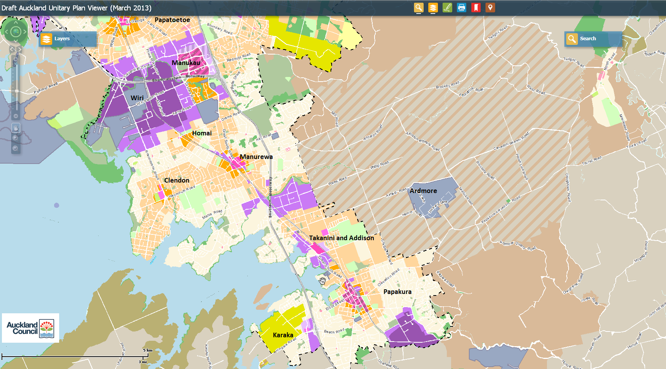Go to the next map extent
Image resolution: width=666 pixels, height=369 pixels.
click(x=19, y=49)
